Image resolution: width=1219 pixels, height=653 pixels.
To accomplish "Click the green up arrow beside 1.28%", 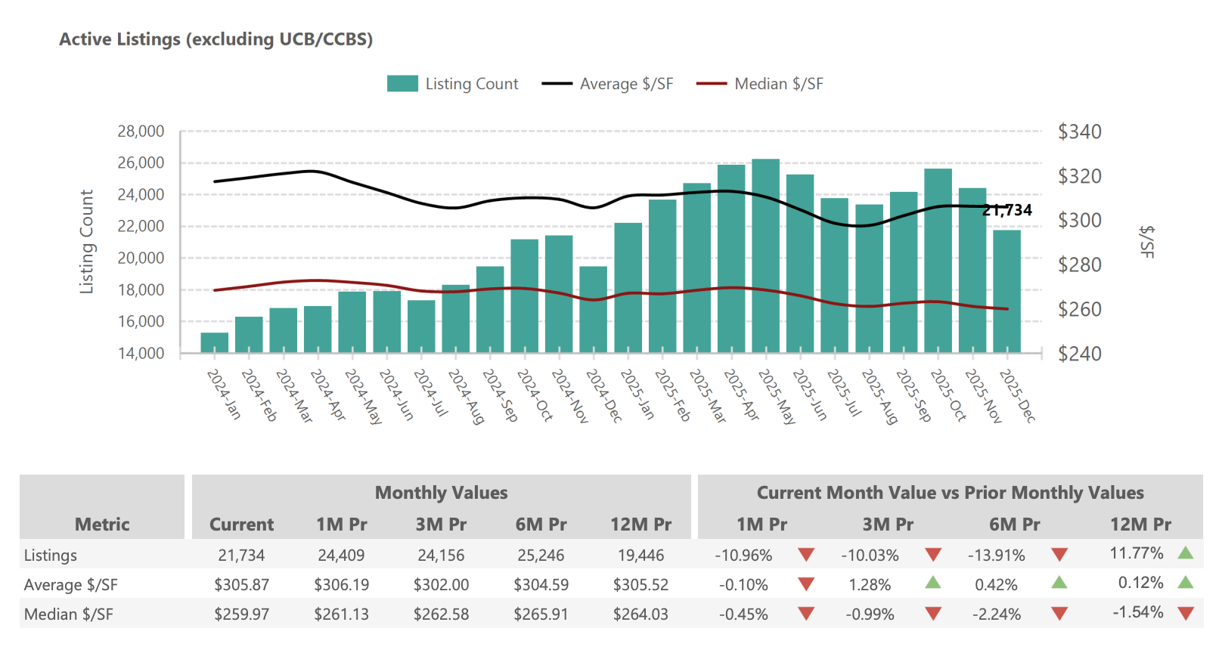I will pyautogui.click(x=933, y=583).
